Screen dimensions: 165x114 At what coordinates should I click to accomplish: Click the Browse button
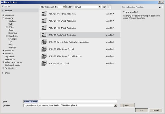click(127, 105)
